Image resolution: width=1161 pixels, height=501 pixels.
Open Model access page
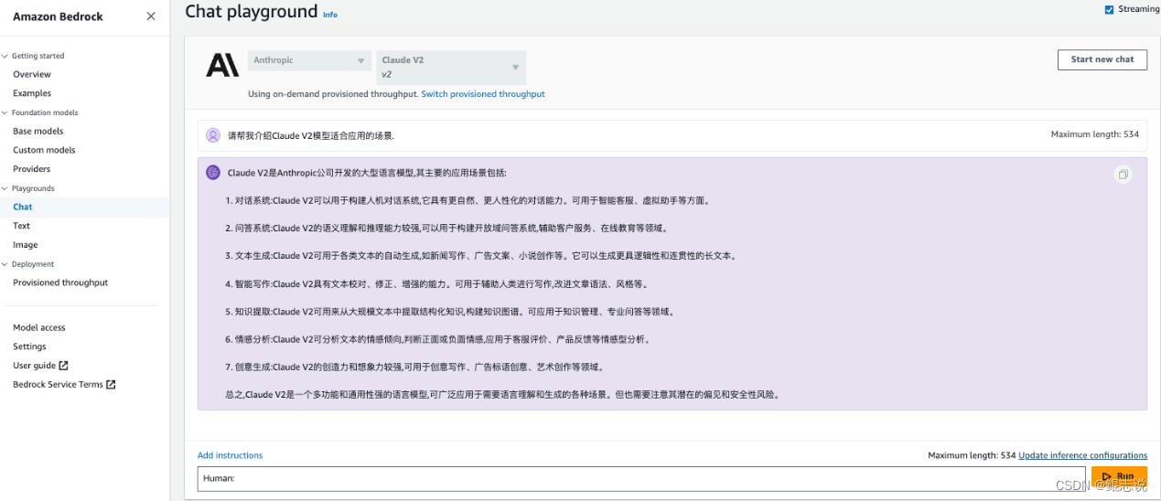click(x=39, y=327)
